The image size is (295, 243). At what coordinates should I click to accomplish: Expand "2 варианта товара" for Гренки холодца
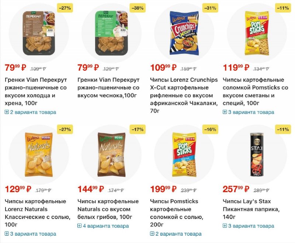(x=33, y=112)
